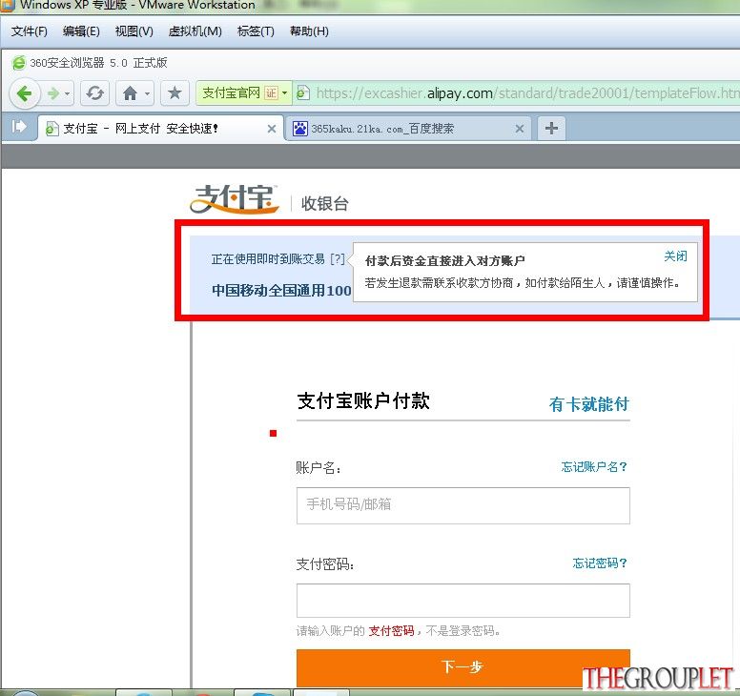Screen dimensions: 740x696
Task: Bookmark page with the star icon
Action: tap(175, 93)
